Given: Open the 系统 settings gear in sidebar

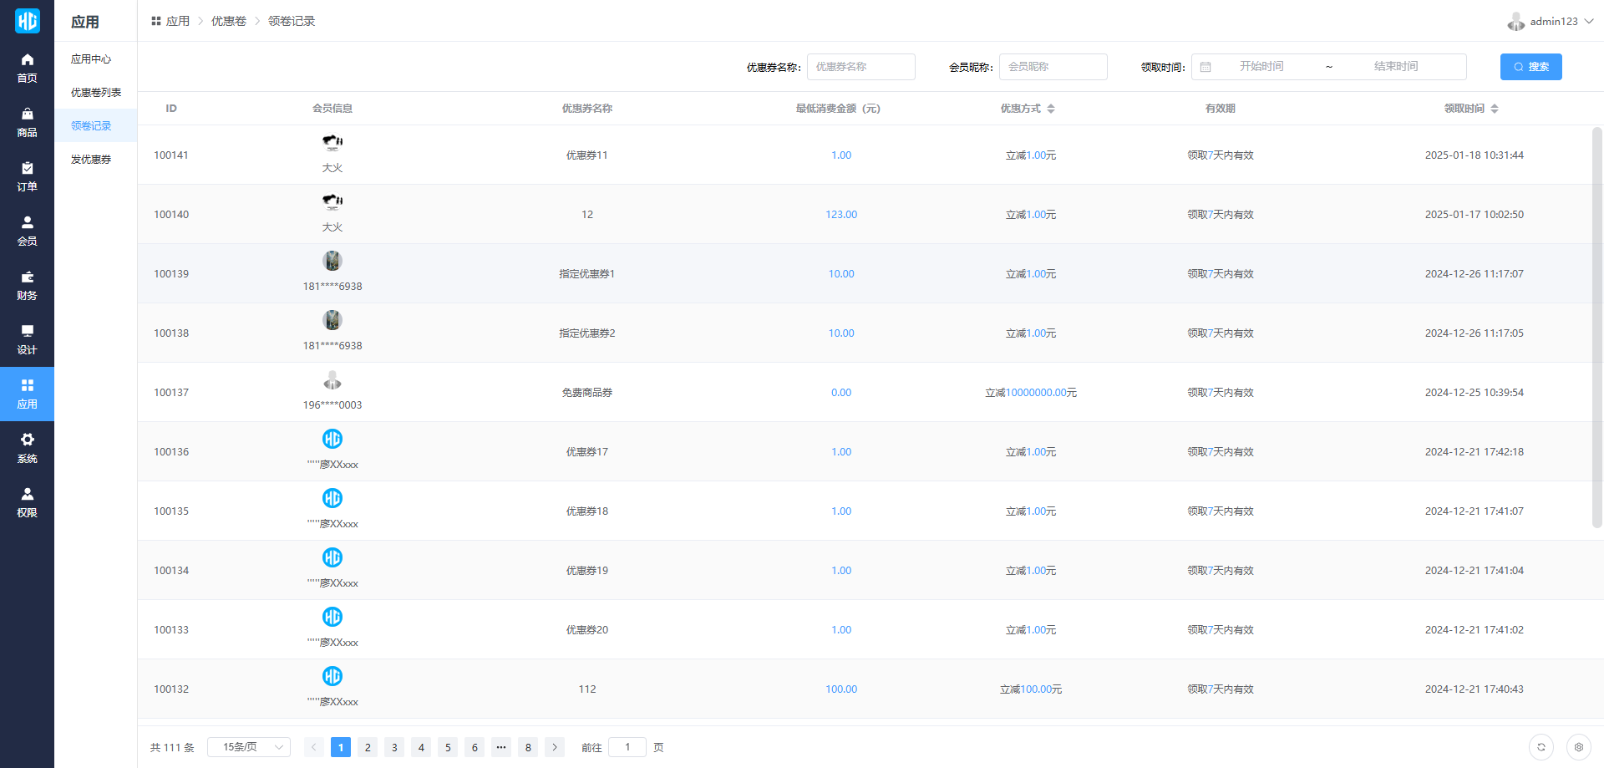Looking at the screenshot, I should [x=27, y=448].
